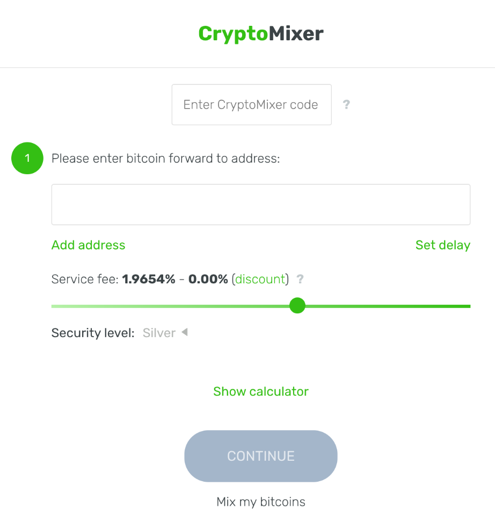The width and height of the screenshot is (495, 529).
Task: Collapse the Silver security option picker
Action: click(x=184, y=332)
